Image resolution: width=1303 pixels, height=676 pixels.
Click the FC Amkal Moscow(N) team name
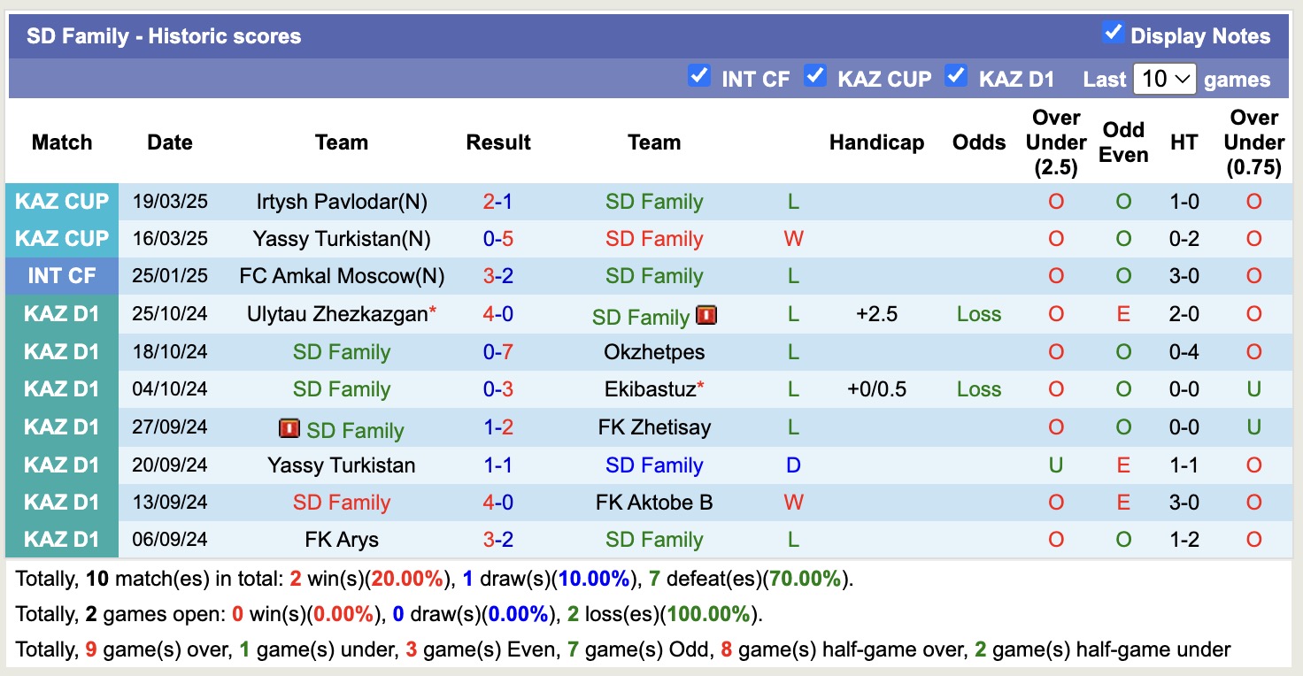click(342, 275)
